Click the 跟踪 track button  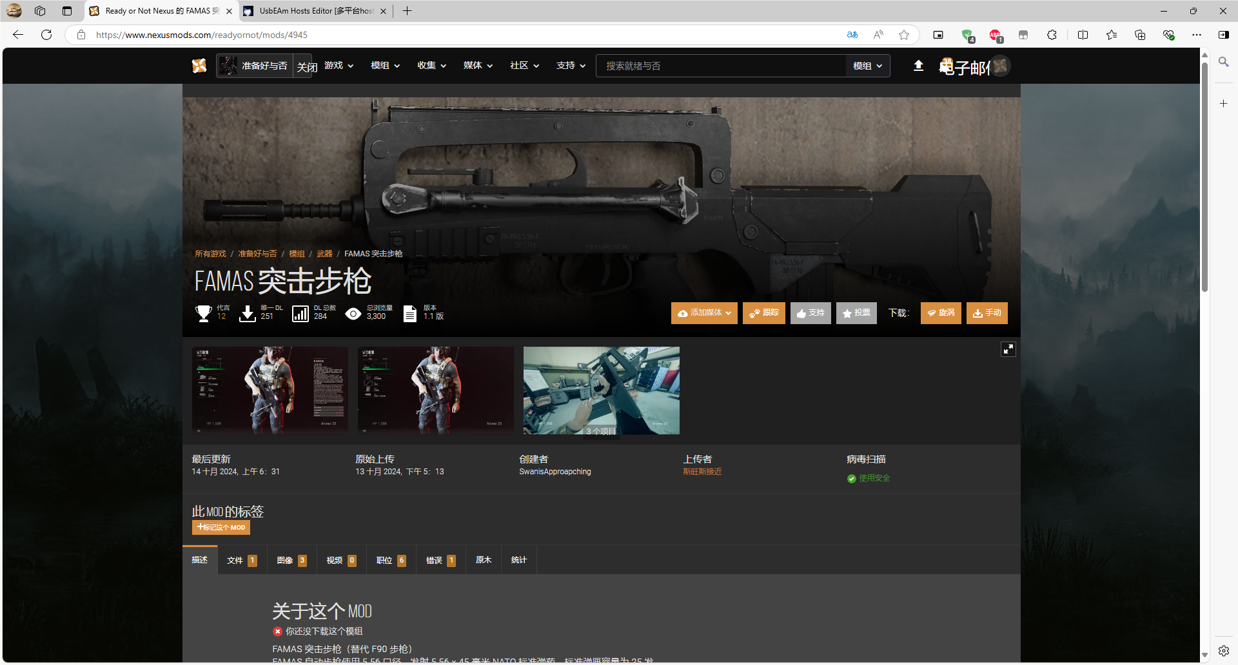tap(763, 313)
